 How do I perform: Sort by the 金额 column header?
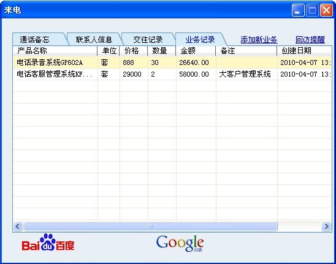(x=196, y=51)
